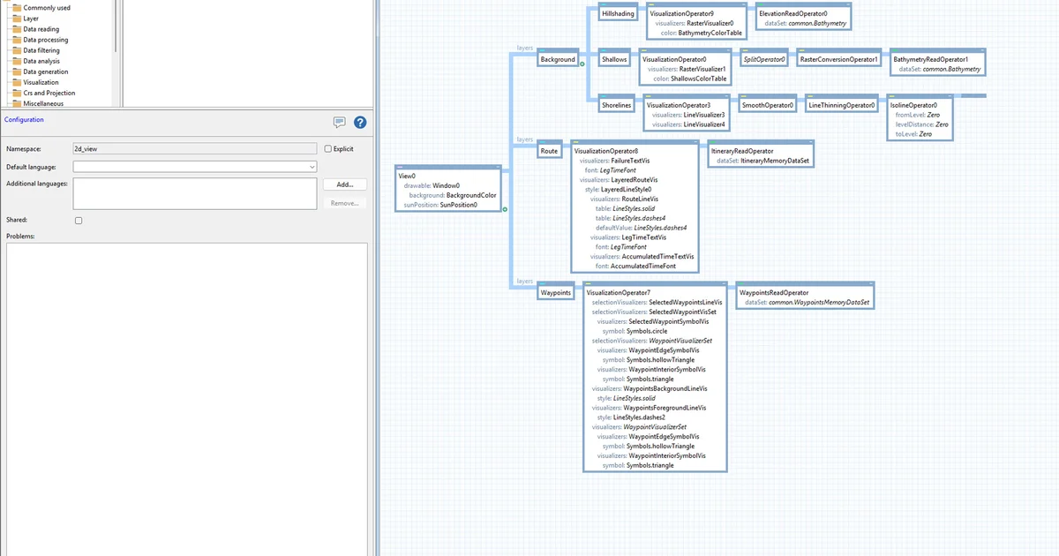Select the RasterConversionOperator1 node

click(839, 59)
